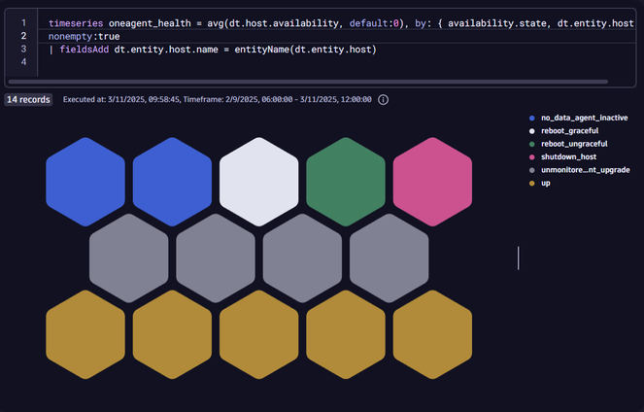Image resolution: width=644 pixels, height=412 pixels.
Task: Click the rightmost gold hexagon
Action: [x=432, y=333]
